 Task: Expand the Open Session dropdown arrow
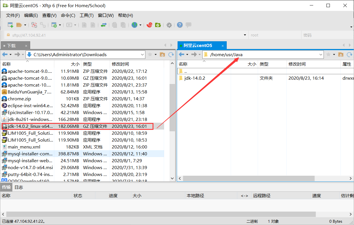pyautogui.click(x=25, y=25)
